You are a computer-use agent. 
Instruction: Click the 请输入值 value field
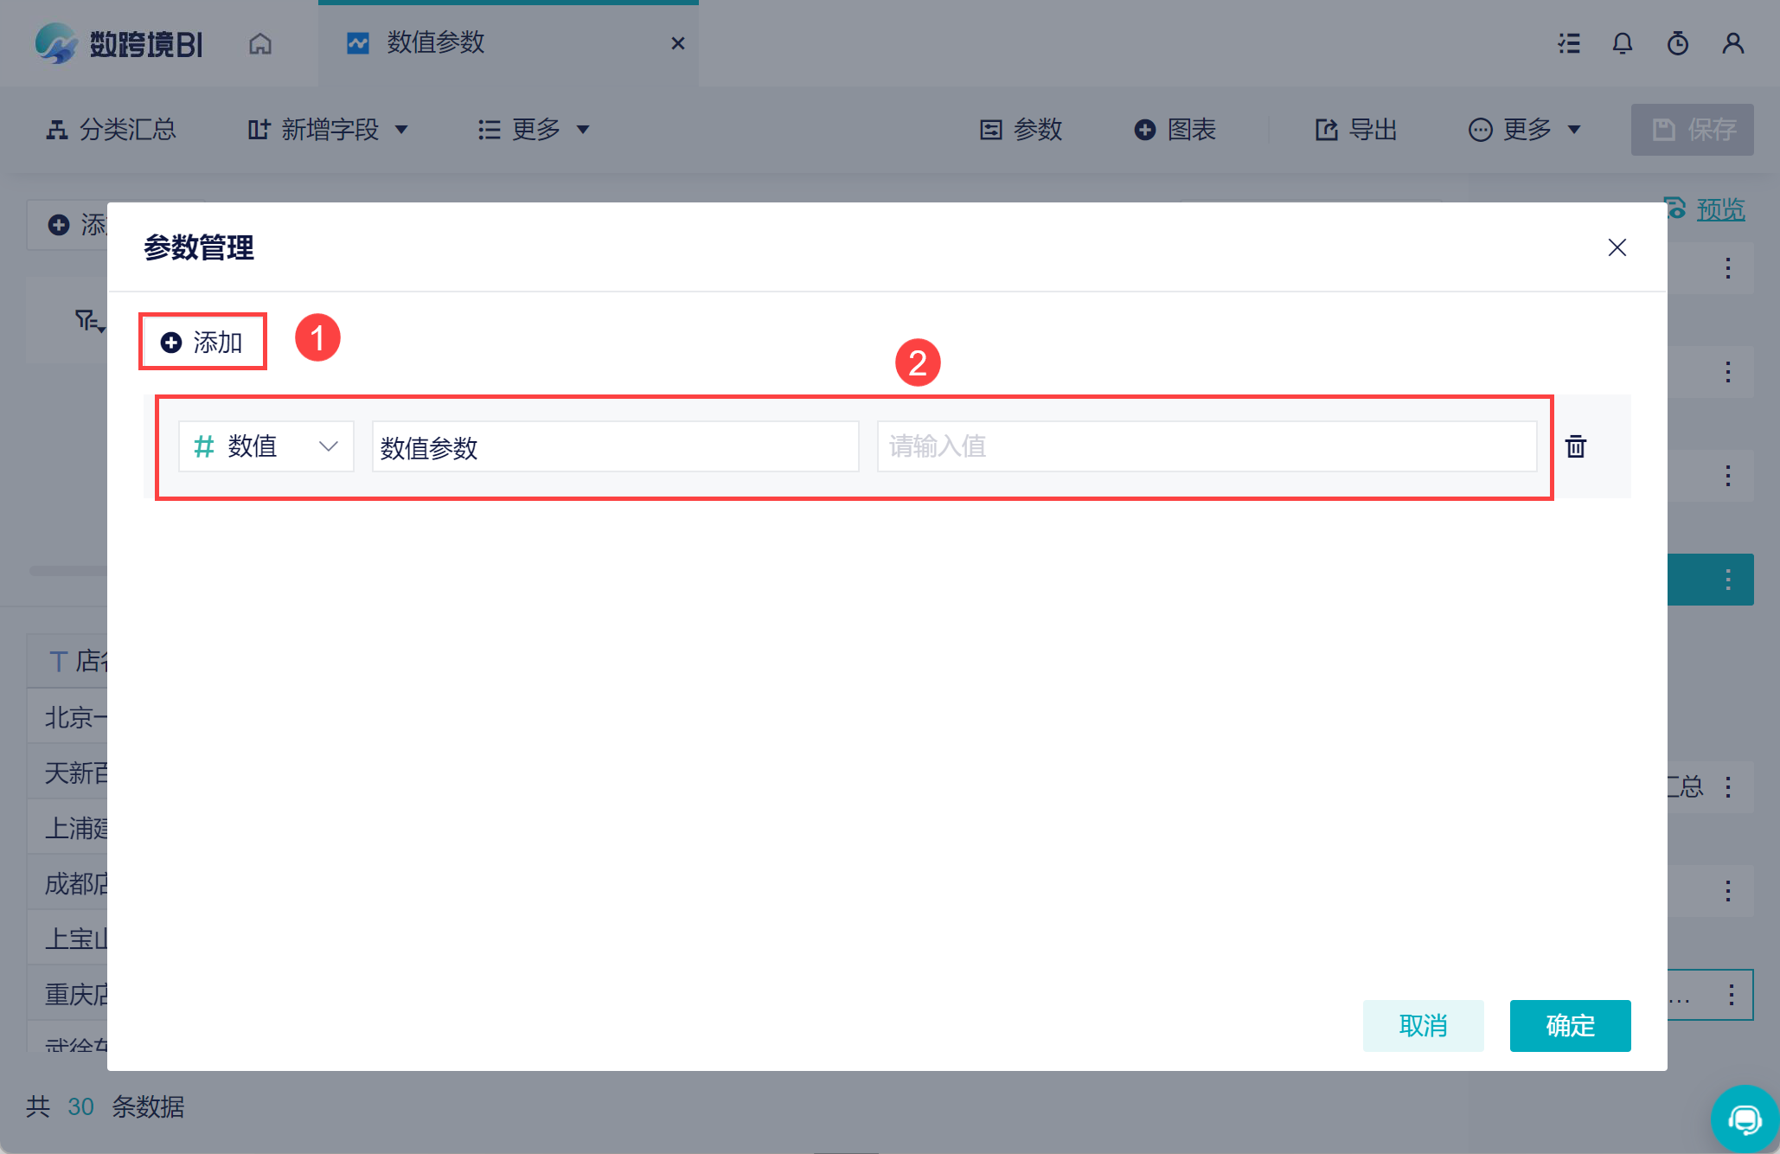click(x=1206, y=446)
